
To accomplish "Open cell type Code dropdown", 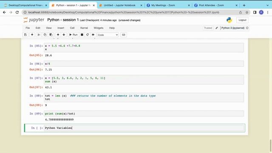I will click(108, 35).
